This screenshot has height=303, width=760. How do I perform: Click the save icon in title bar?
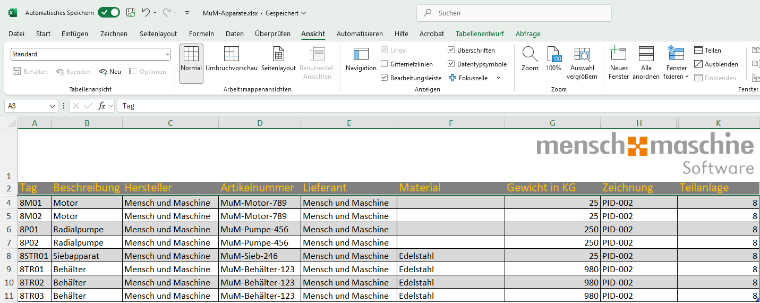pos(130,13)
